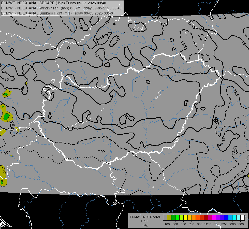The height and width of the screenshot is (229, 249).
Task: Select the dark maroon legend swatch
Action: point(206,218)
